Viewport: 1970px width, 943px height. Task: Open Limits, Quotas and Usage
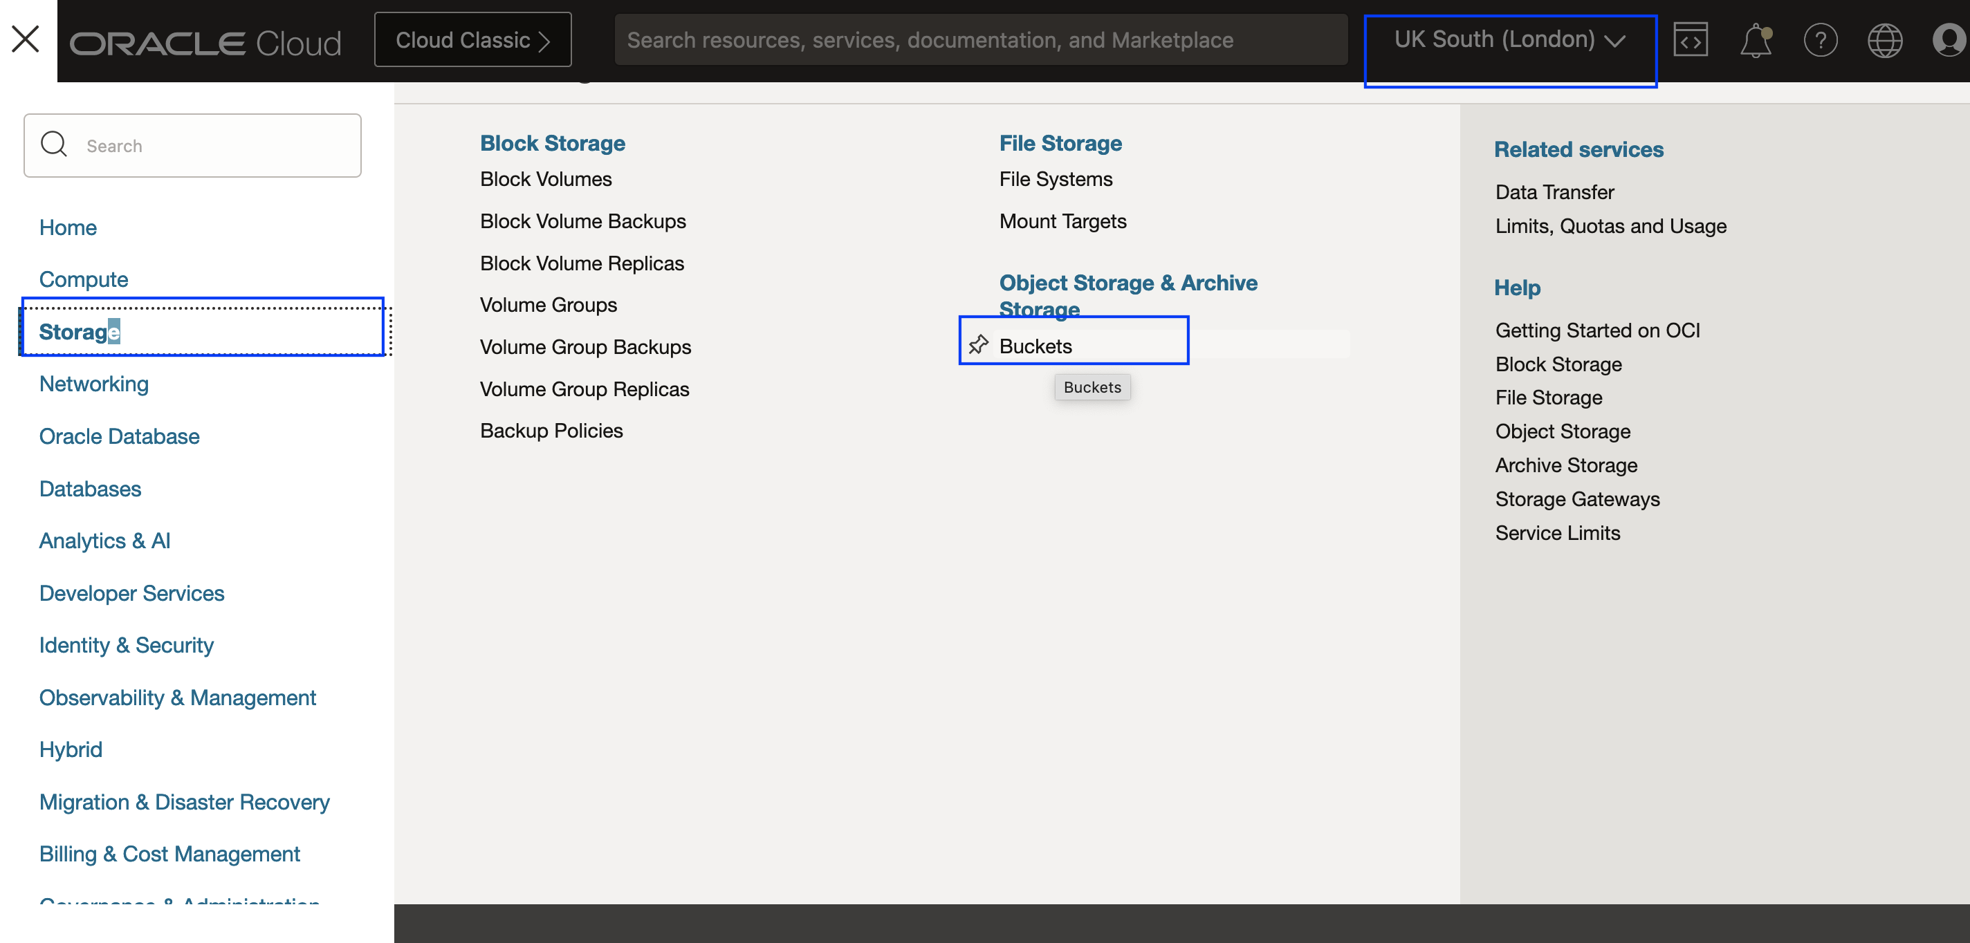coord(1611,226)
